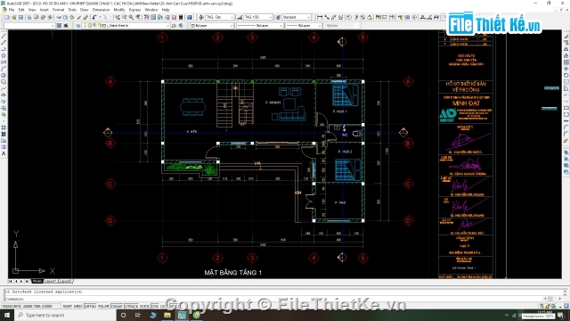Click the Undo arrow icon

pyautogui.click(x=94, y=17)
